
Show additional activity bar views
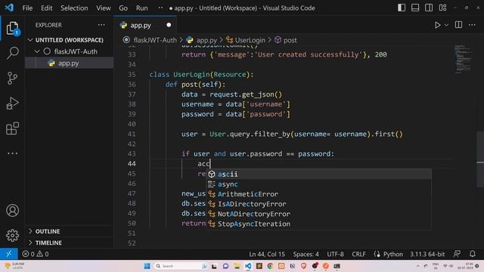point(12,153)
